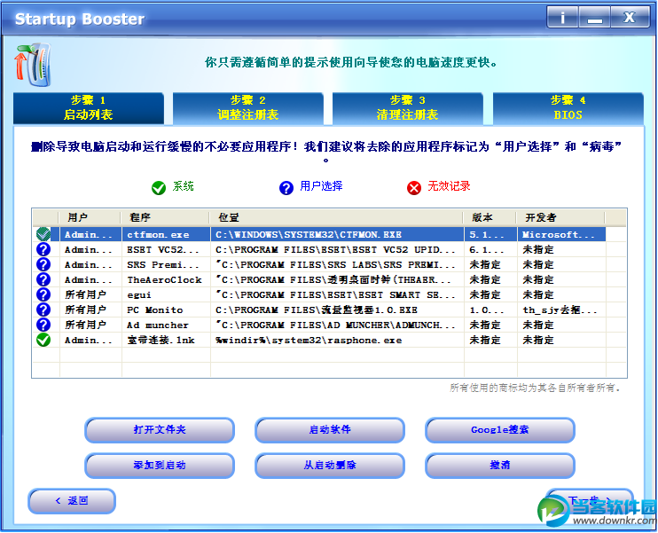
Task: Sort by 程序 column header
Action: point(165,217)
